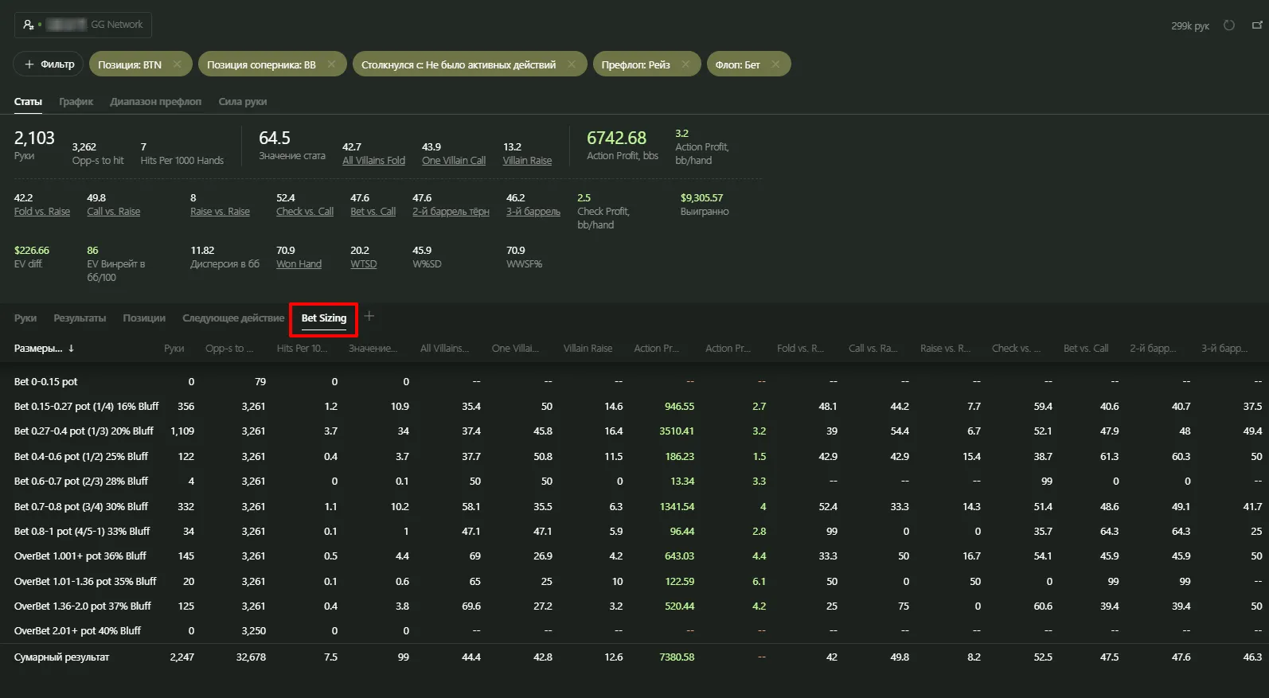Remove the Флоп: Бет filter chip
The width and height of the screenshot is (1269, 698).
(775, 64)
